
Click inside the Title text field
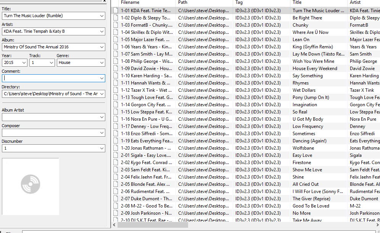(x=50, y=16)
